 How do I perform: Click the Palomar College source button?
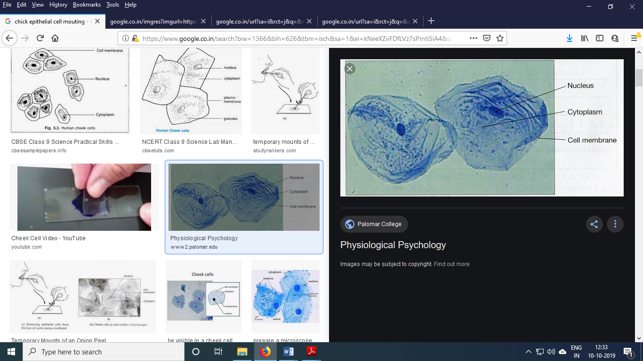pyautogui.click(x=374, y=224)
